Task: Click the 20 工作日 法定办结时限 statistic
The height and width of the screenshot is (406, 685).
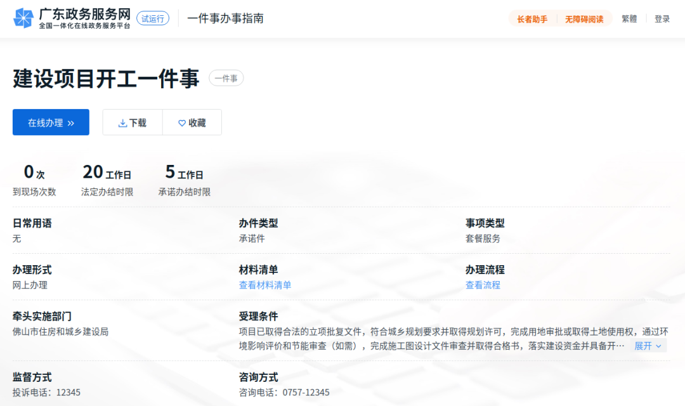Action: pyautogui.click(x=107, y=180)
